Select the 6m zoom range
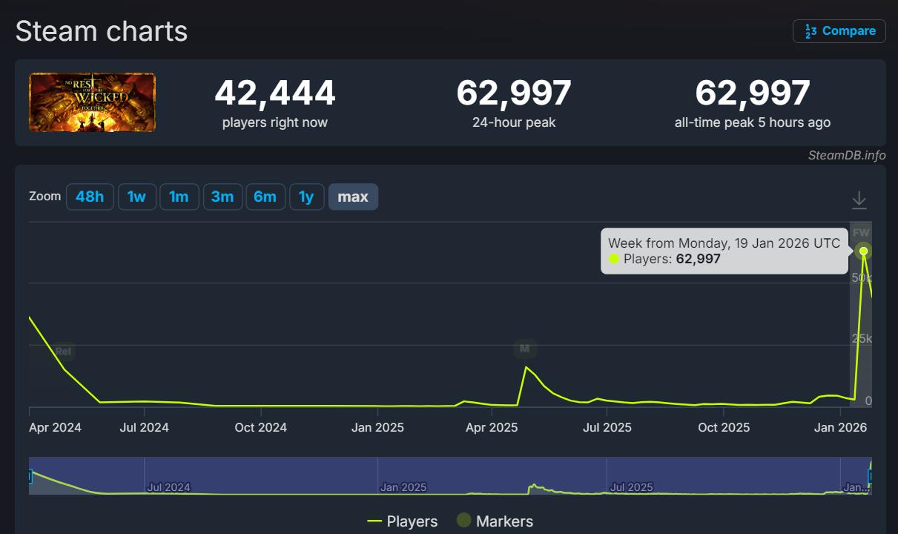This screenshot has width=898, height=534. point(265,197)
